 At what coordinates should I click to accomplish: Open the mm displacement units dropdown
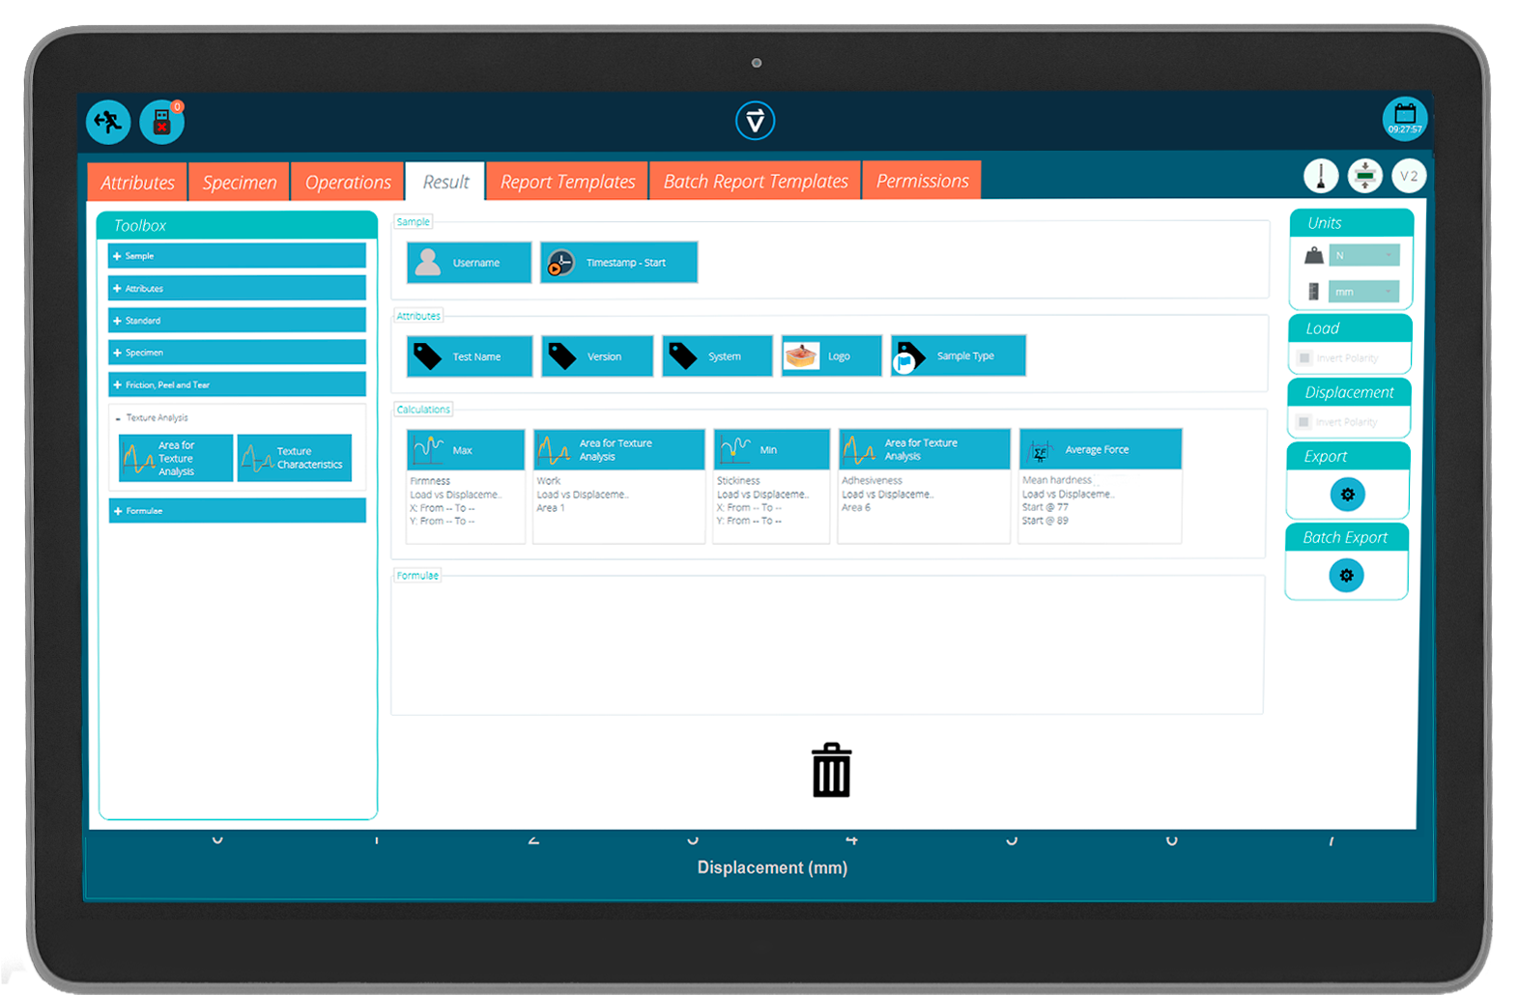pyautogui.click(x=1363, y=292)
